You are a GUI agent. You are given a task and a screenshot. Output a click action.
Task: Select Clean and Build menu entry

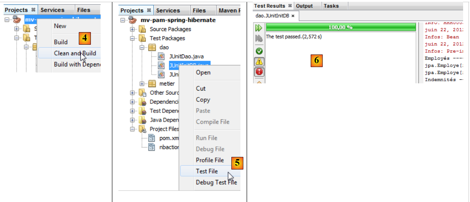pos(75,53)
